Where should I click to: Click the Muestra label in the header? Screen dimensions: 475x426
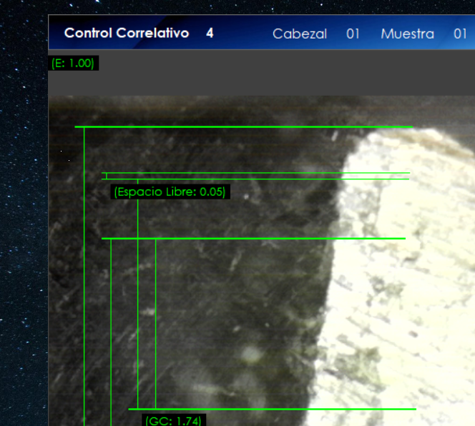tap(407, 34)
